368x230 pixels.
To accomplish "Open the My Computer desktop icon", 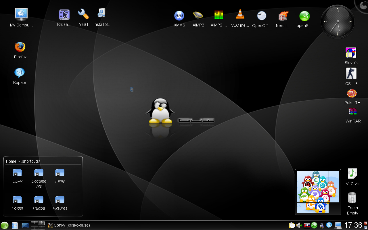I will tap(21, 18).
